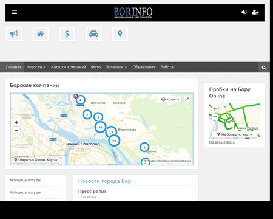The width and height of the screenshot is (273, 219).
Task: Click На большую карту button
Action: 235,134
